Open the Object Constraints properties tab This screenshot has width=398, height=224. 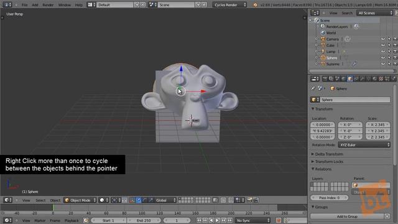(356, 79)
